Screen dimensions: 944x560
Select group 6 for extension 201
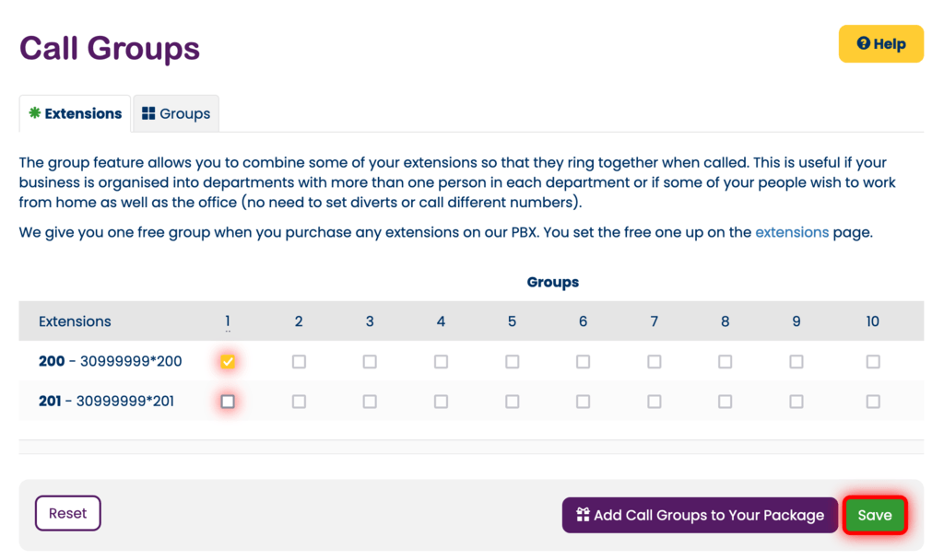[583, 402]
